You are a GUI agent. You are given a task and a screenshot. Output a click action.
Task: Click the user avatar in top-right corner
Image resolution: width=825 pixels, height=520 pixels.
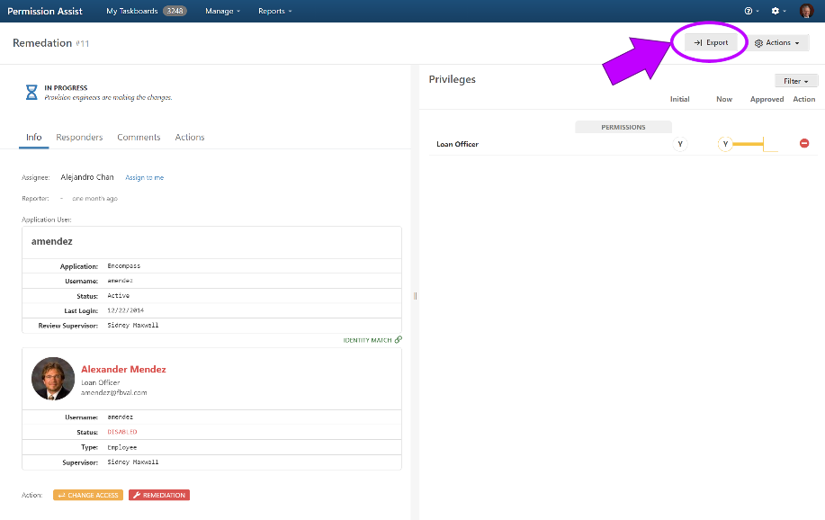click(x=806, y=11)
